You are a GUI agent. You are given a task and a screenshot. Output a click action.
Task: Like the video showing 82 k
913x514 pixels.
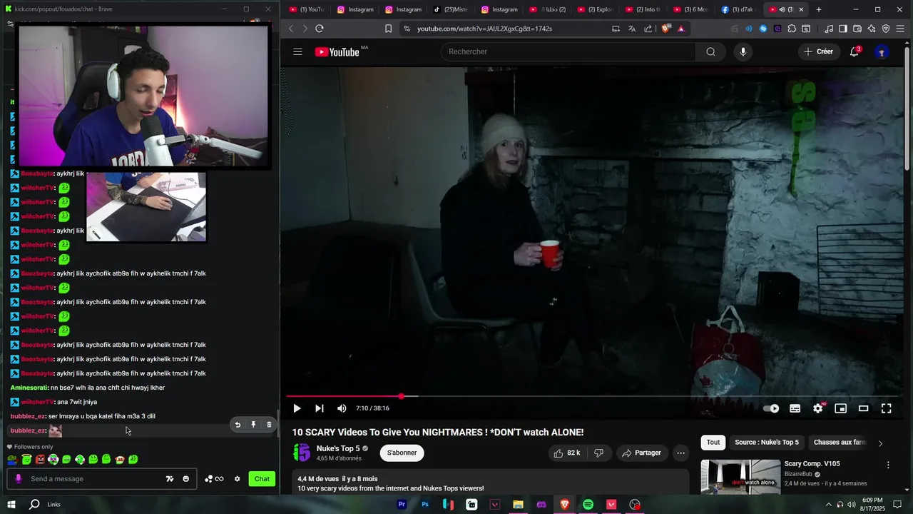[x=567, y=453]
